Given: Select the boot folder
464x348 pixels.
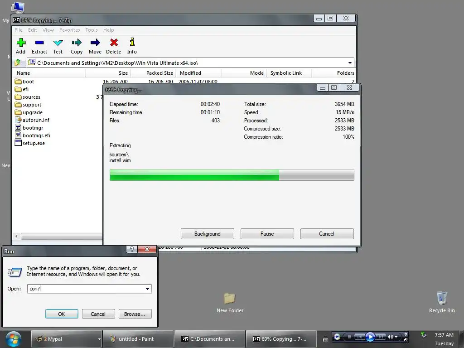Looking at the screenshot, I should tap(24, 82).
